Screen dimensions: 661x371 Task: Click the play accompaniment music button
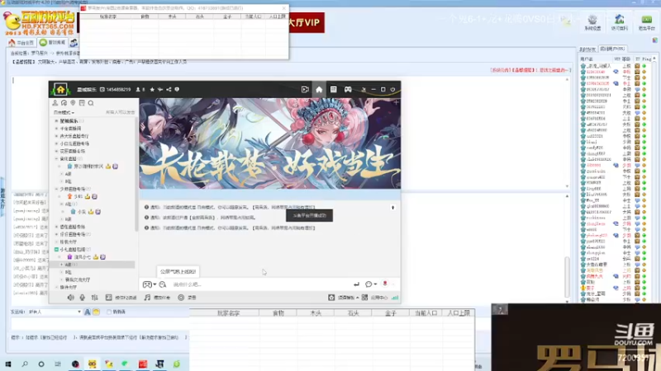coord(157,298)
